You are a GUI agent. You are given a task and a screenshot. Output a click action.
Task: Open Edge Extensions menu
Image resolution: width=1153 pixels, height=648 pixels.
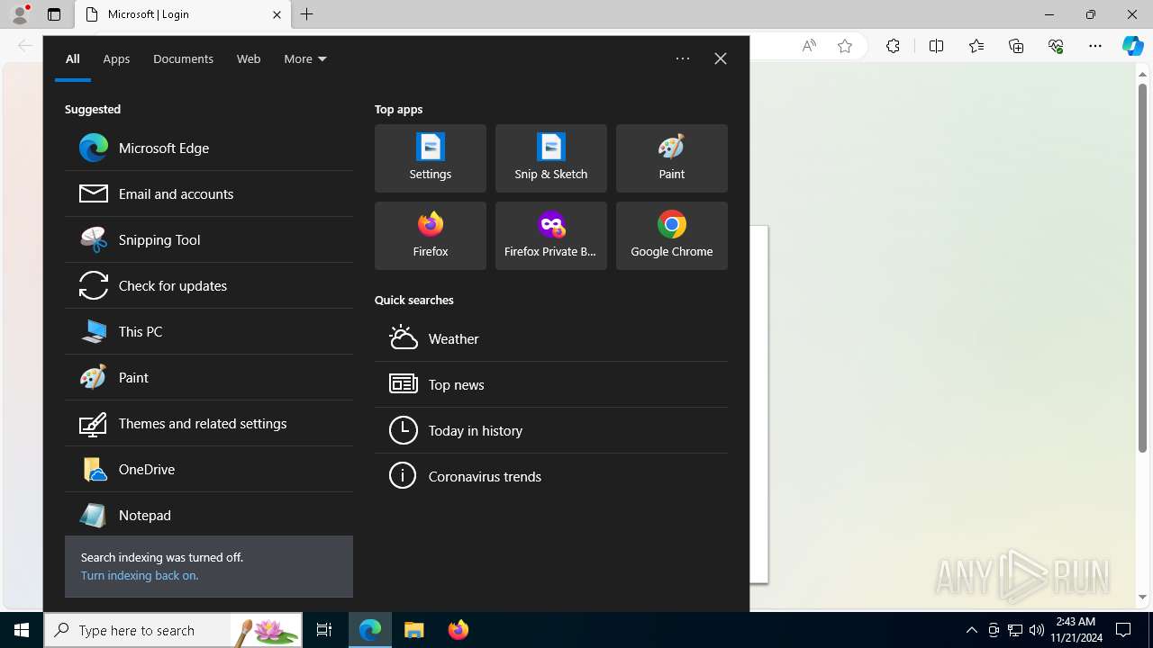893,46
